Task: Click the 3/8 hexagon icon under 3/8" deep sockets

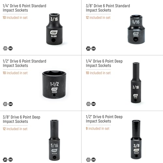Action: pyautogui.click(x=5, y=160)
